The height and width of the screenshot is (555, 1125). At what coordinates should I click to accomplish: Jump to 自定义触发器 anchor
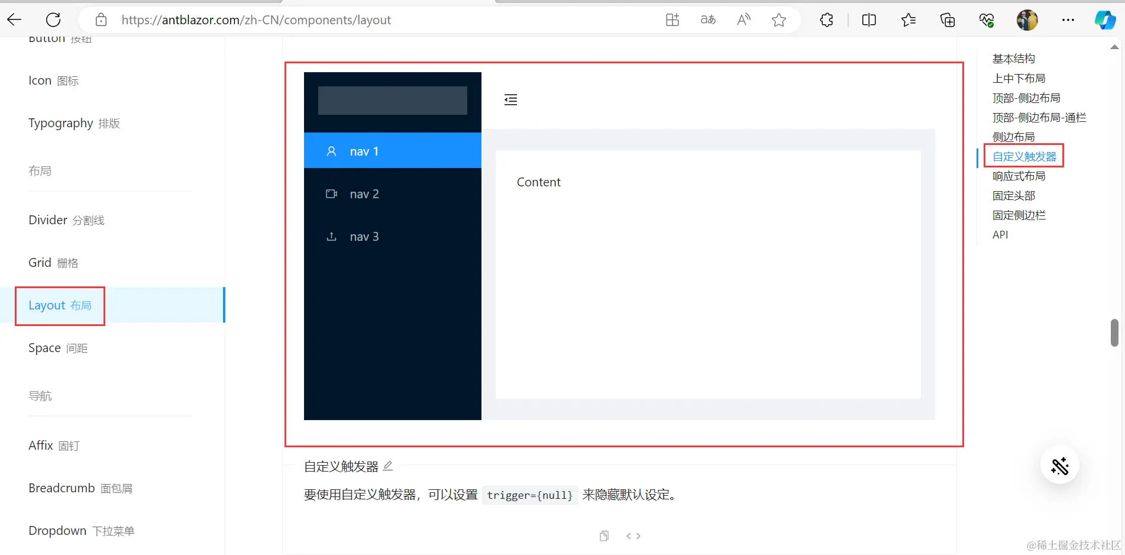click(x=1024, y=156)
